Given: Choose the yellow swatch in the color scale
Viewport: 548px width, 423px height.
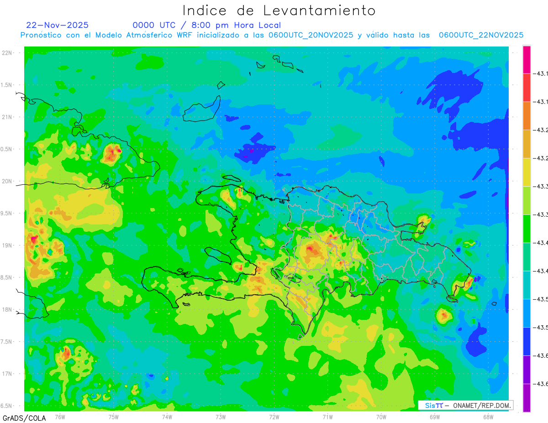Looking at the screenshot, I should pos(527,172).
